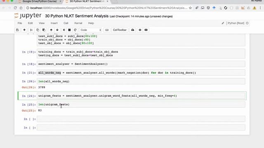Viewport: 264px width, 148px height.
Task: Click the YouTube-style toolbar icon
Action: click(x=146, y=30)
